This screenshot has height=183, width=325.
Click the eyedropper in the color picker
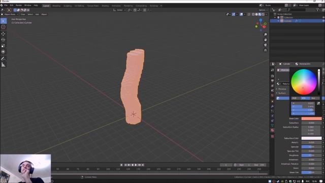[x=318, y=103]
